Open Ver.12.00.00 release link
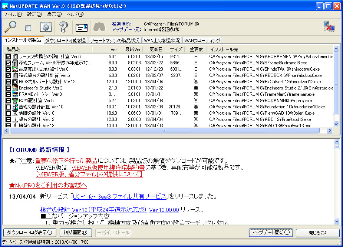 tap(164, 210)
